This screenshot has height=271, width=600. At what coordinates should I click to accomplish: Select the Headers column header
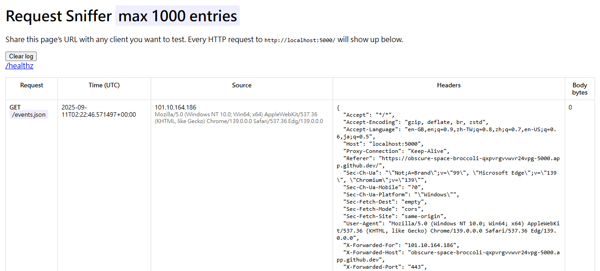coord(448,85)
